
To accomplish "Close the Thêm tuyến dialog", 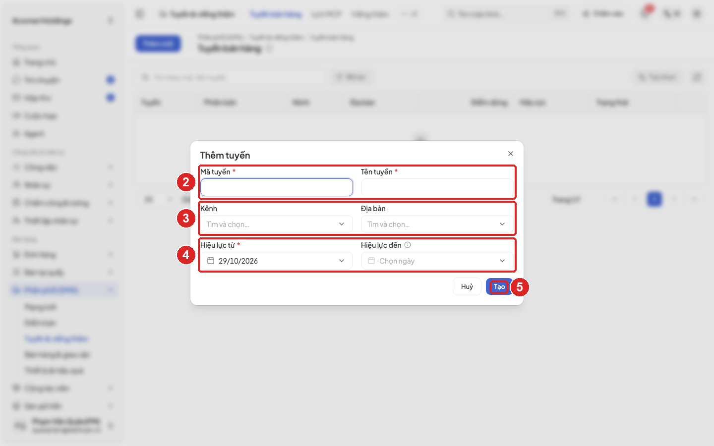I will [511, 154].
